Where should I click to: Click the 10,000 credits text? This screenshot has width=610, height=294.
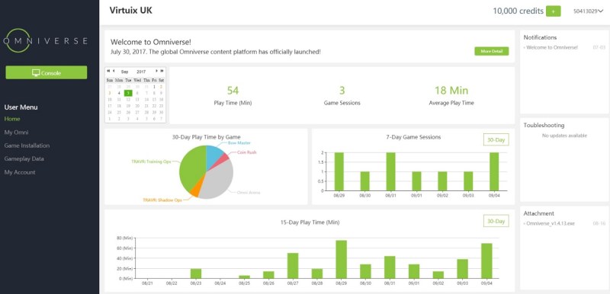[518, 11]
